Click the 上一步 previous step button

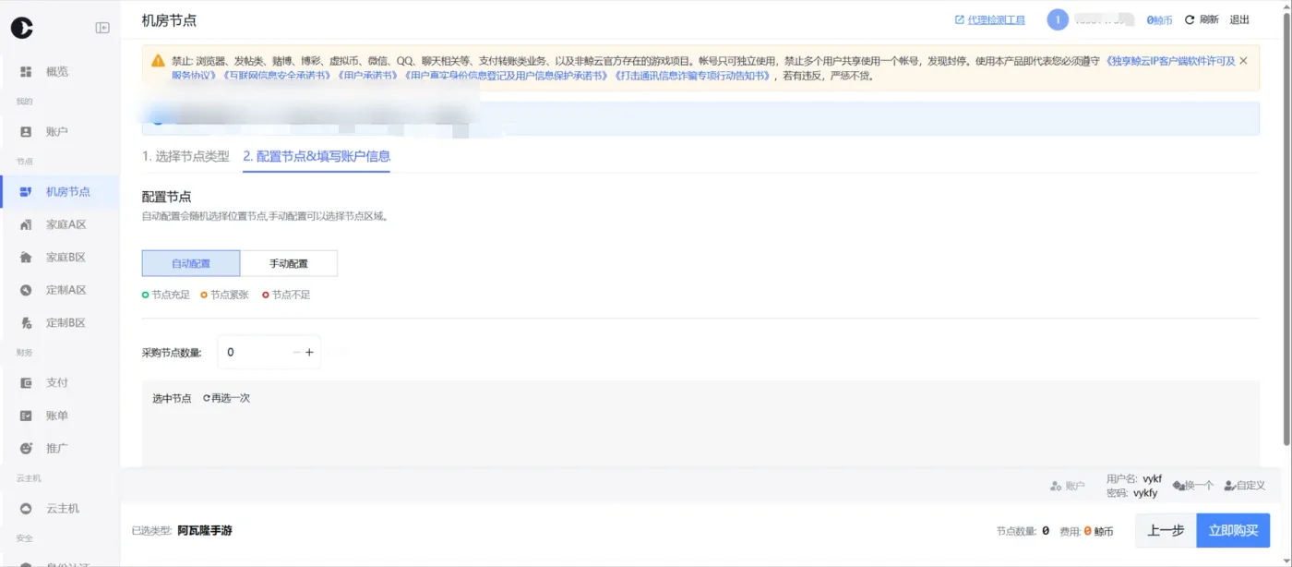[x=1166, y=530]
